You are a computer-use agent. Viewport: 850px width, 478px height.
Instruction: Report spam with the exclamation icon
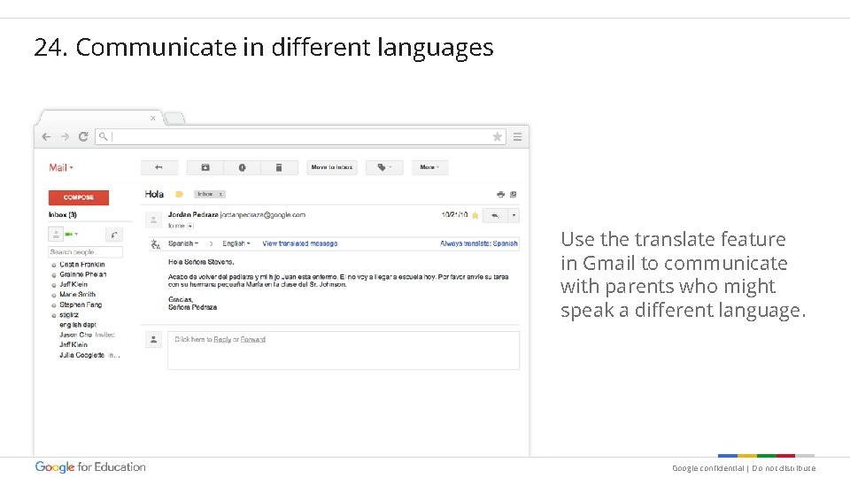coord(243,167)
